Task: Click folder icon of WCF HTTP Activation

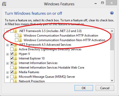Action: (20, 36)
